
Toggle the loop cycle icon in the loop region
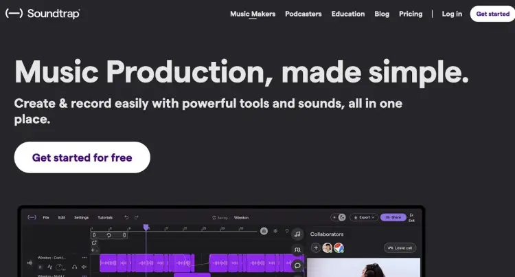[108, 235]
